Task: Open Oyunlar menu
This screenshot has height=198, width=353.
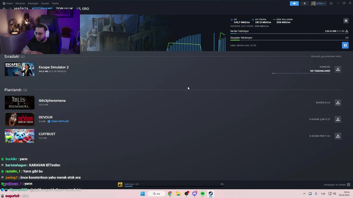Action: pyautogui.click(x=45, y=3)
